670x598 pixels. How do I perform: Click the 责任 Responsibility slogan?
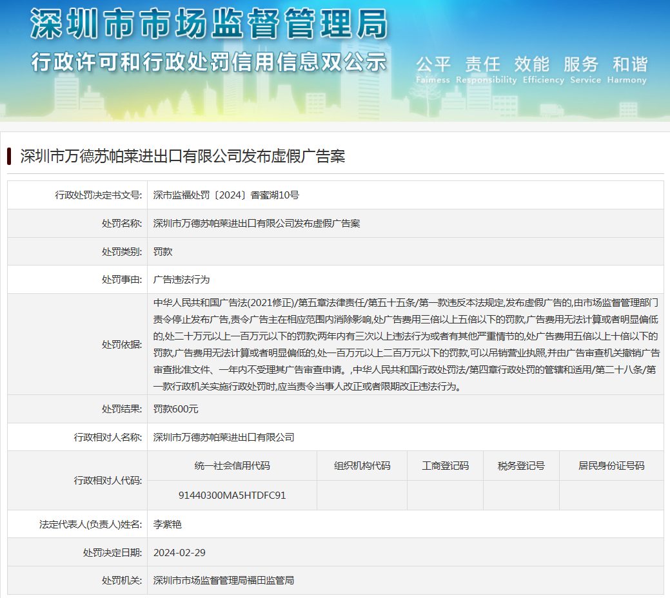486,70
